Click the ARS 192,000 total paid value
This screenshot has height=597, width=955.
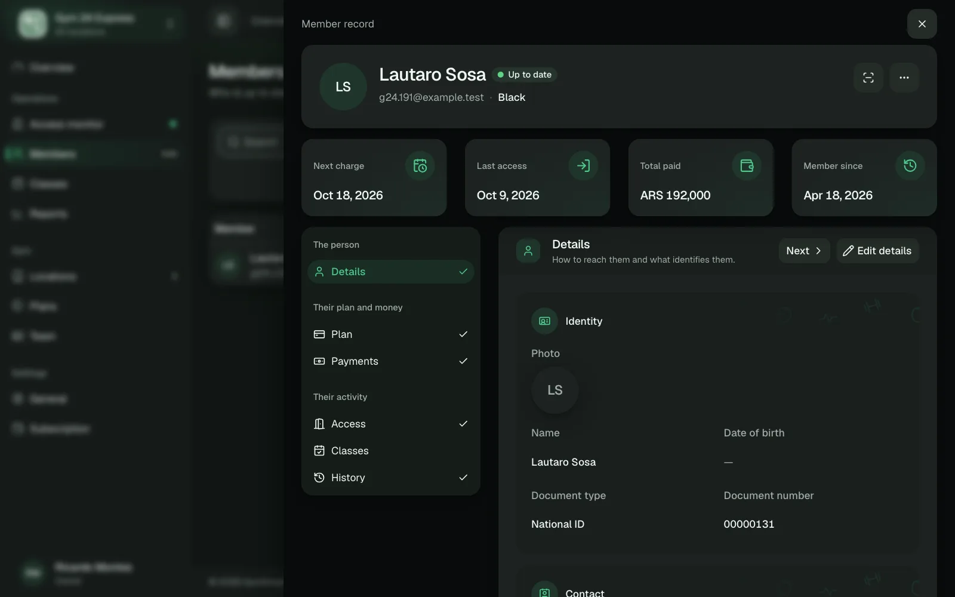point(675,195)
